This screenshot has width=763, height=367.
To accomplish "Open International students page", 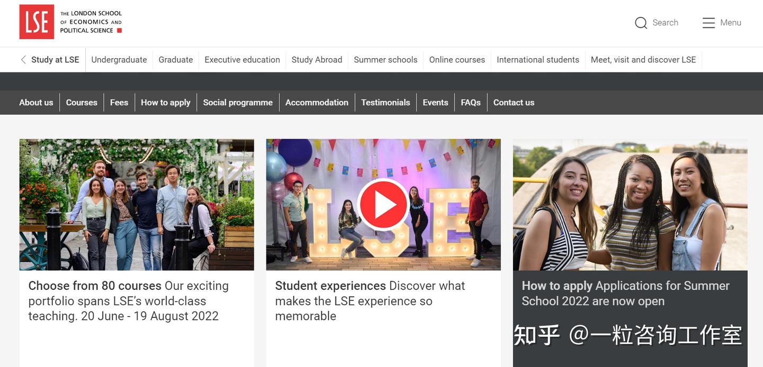I will tap(538, 60).
